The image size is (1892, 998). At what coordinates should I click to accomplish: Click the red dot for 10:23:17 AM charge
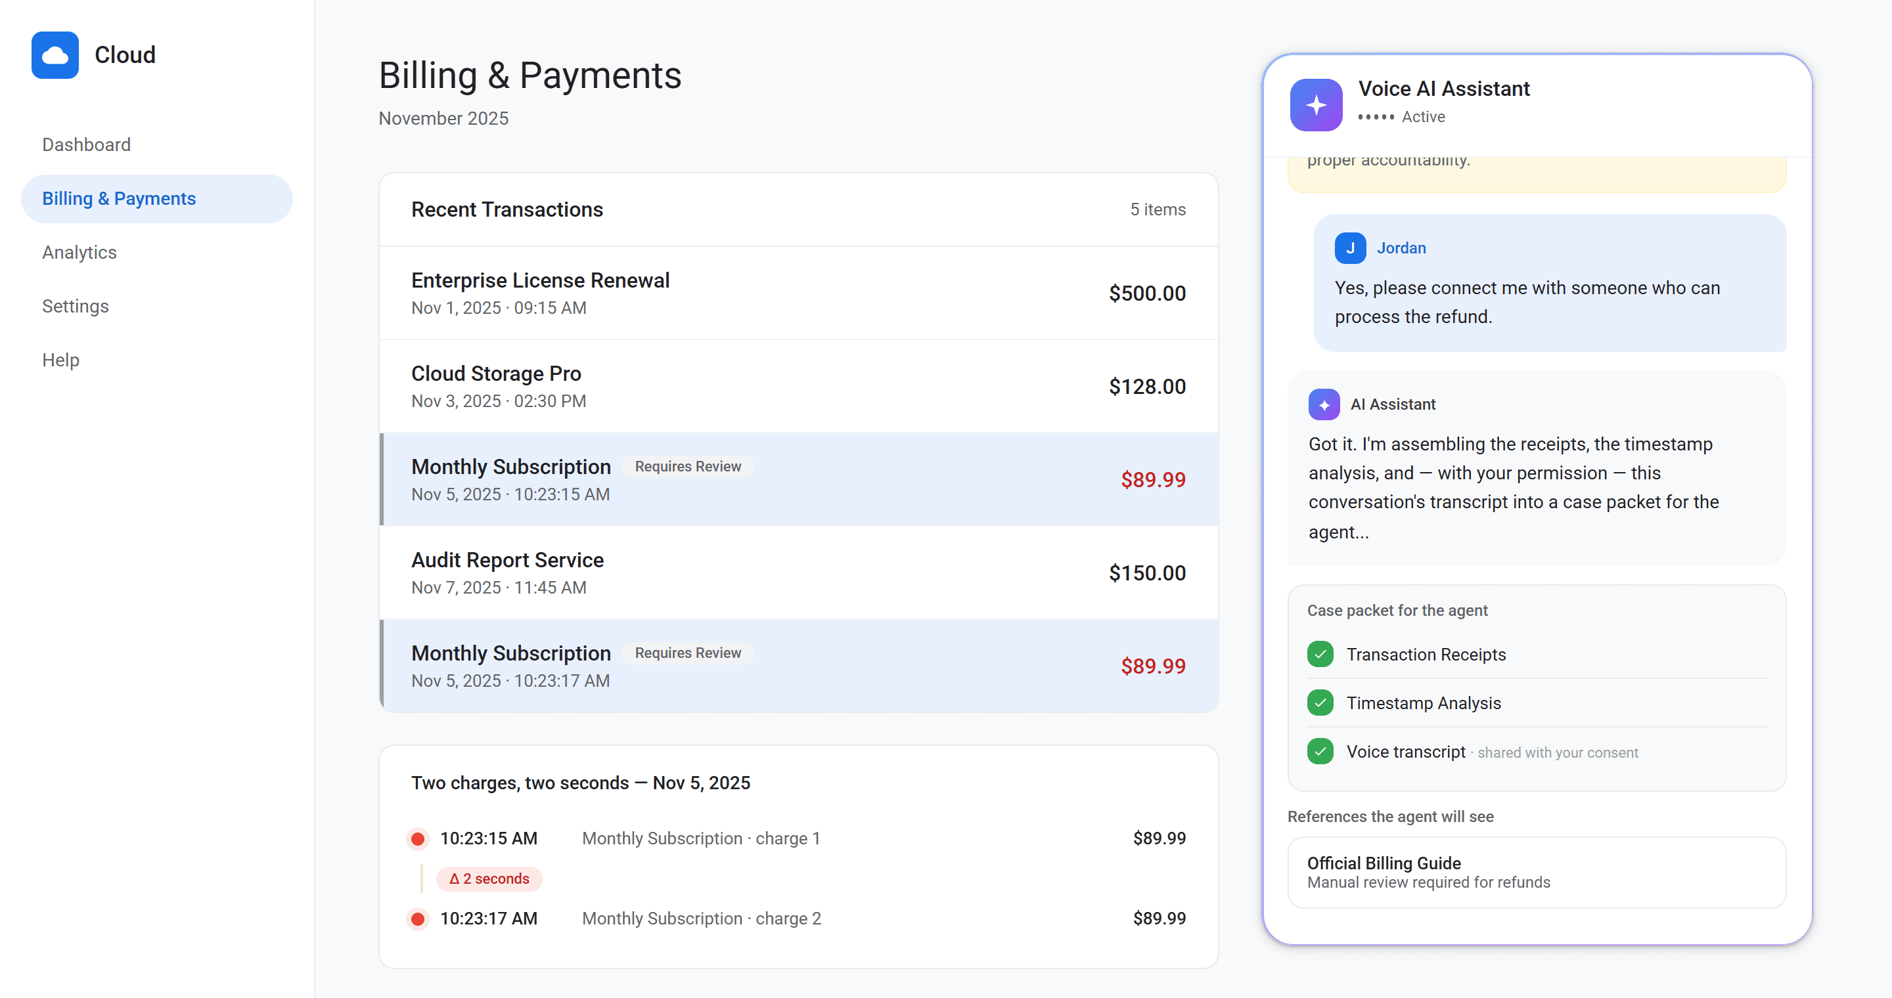click(418, 919)
